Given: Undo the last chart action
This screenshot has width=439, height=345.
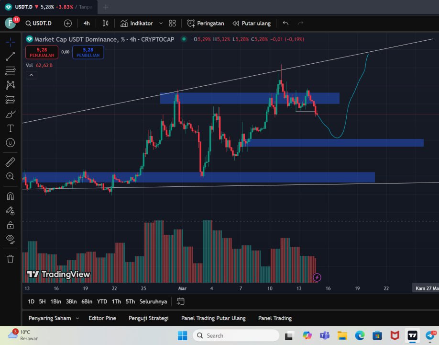Looking at the screenshot, I should click(285, 23).
